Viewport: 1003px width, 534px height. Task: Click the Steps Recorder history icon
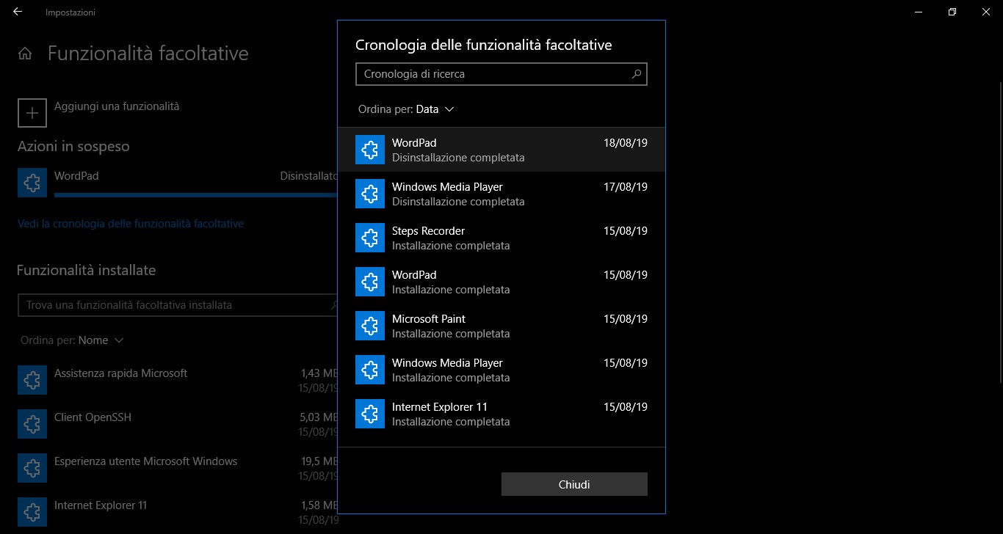click(370, 238)
